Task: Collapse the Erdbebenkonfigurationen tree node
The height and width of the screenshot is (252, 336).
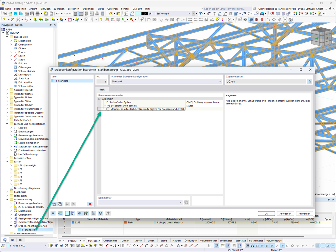Action: [x=11, y=226]
